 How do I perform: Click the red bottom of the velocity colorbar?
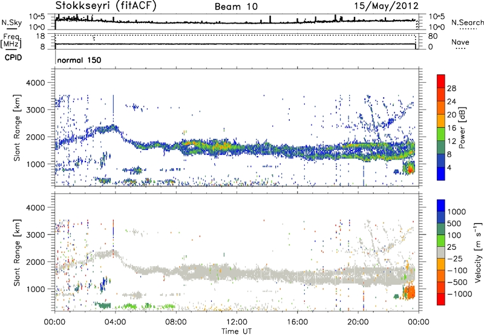click(441, 299)
